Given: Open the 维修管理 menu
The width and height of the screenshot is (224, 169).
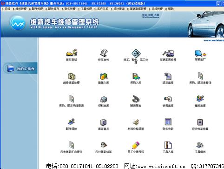Looking at the screenshot, I should point(20,9).
